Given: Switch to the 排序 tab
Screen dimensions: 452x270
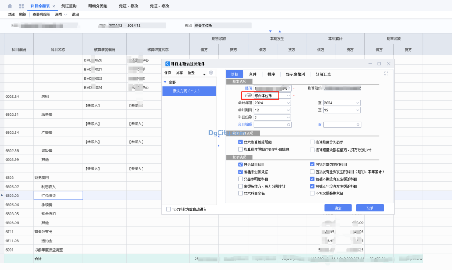Looking at the screenshot, I should 271,74.
